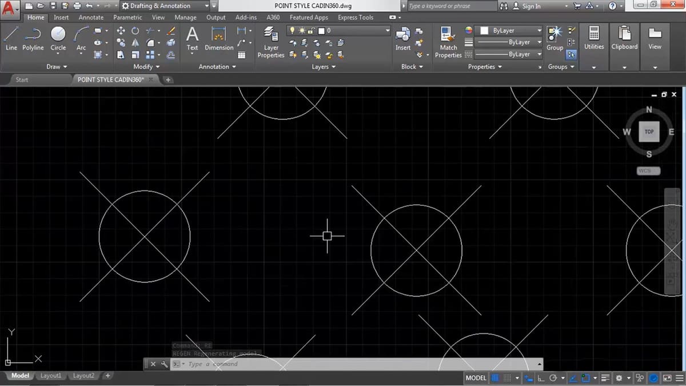This screenshot has width=686, height=386.
Task: Click the Match Properties tool
Action: [x=448, y=42]
